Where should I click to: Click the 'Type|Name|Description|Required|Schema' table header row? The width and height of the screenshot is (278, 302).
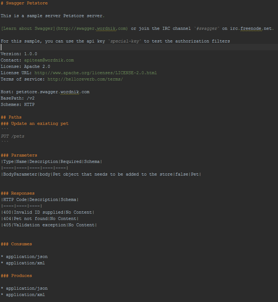51,161
